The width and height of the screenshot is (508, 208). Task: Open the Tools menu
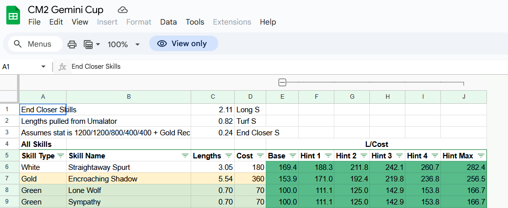coord(195,22)
